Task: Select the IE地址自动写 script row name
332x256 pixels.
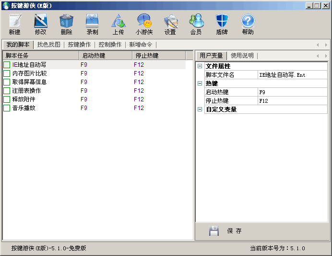Action: tap(29, 65)
